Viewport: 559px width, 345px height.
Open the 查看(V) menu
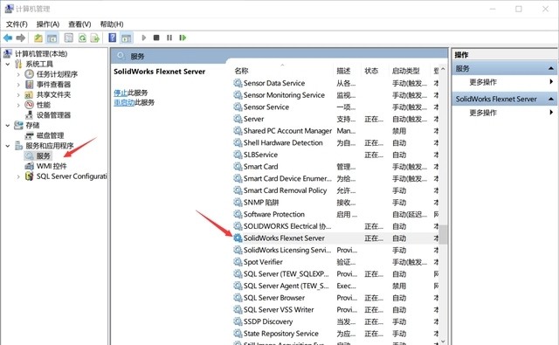point(79,24)
